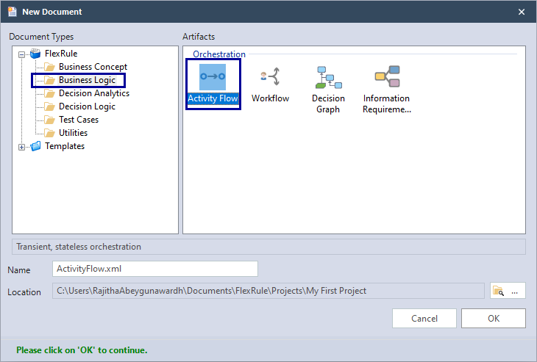Click the Utilities folder icon

tap(50, 133)
